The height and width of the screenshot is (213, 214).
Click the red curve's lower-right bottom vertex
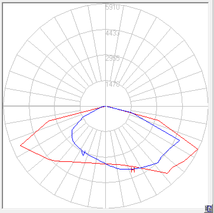click(167, 173)
